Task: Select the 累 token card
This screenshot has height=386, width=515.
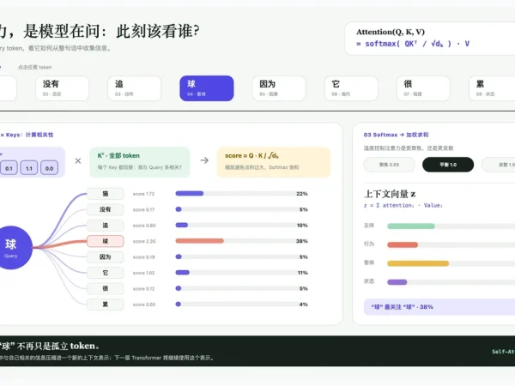Action: point(492,88)
